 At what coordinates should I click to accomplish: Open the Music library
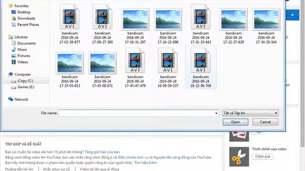tap(22, 49)
